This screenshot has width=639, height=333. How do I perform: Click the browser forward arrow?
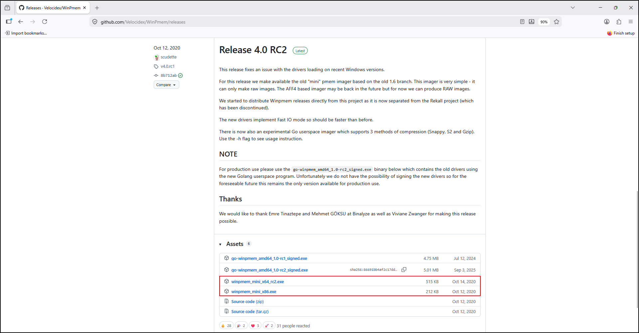pyautogui.click(x=33, y=22)
